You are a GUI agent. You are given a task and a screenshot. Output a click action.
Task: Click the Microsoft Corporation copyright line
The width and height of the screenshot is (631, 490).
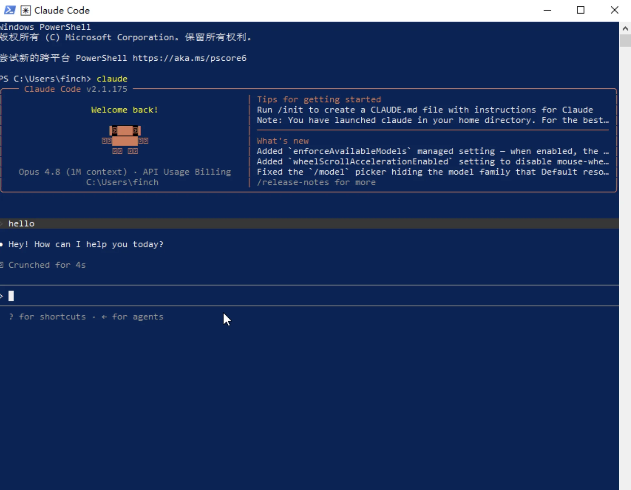pyautogui.click(x=125, y=37)
